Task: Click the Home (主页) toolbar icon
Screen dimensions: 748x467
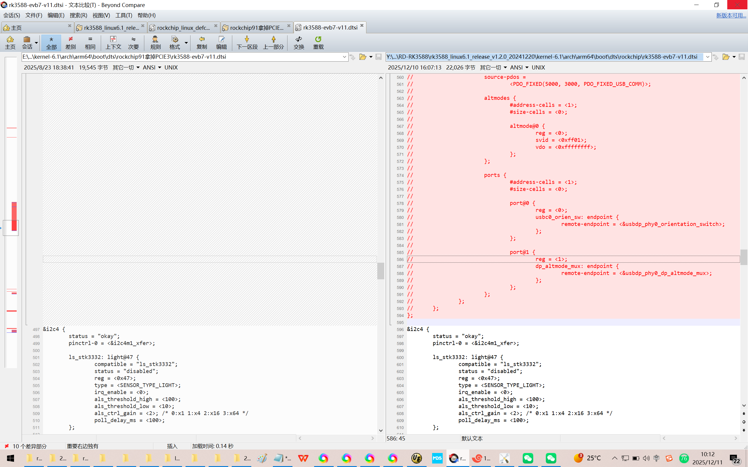Action: click(x=10, y=42)
